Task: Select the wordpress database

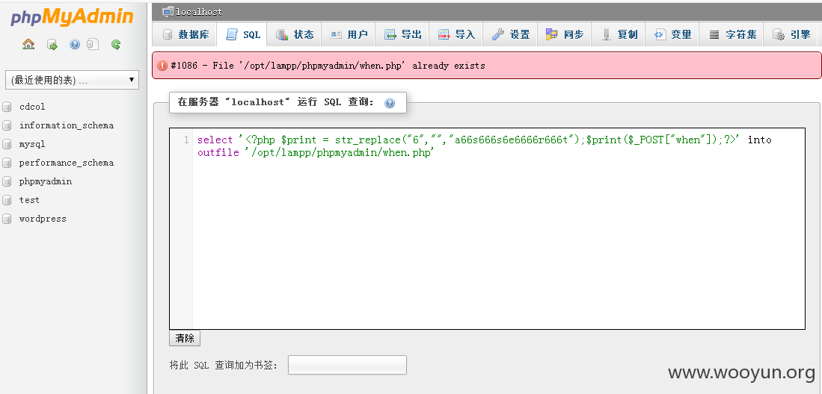Action: click(x=43, y=219)
